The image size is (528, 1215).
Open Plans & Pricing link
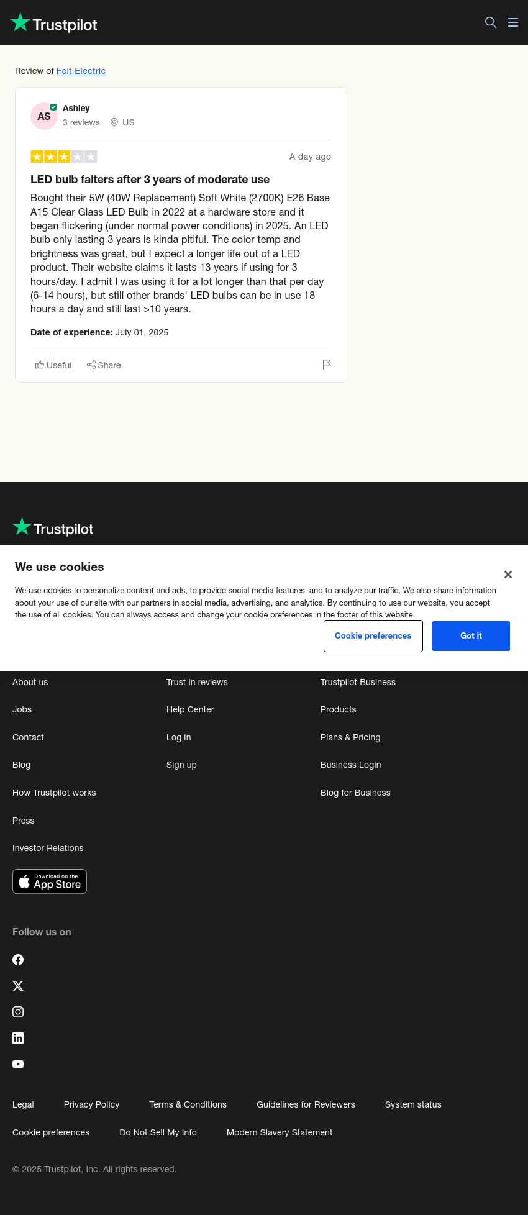pos(350,737)
